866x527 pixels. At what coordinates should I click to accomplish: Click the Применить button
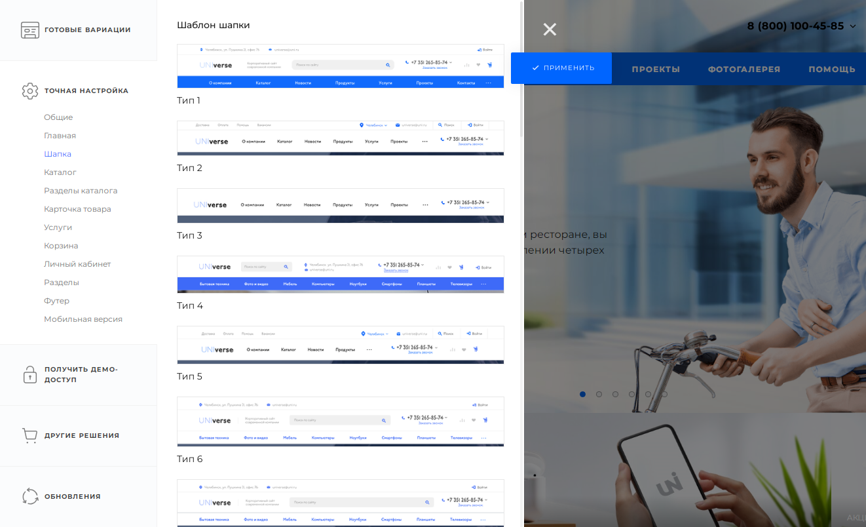coord(561,68)
